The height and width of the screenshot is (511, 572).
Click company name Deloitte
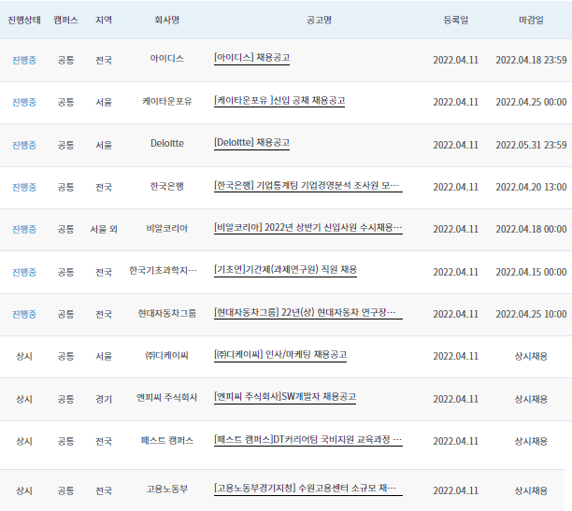pyautogui.click(x=167, y=143)
